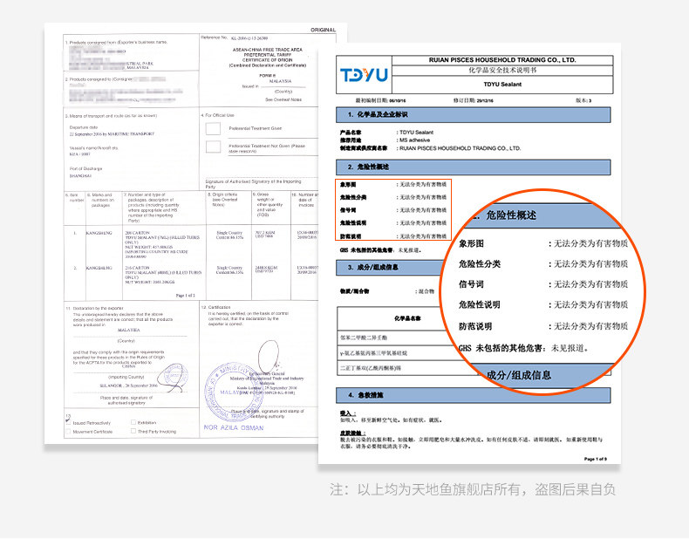Click '22 September 2016 by MARITIME TRANSPORT'

(x=112, y=134)
